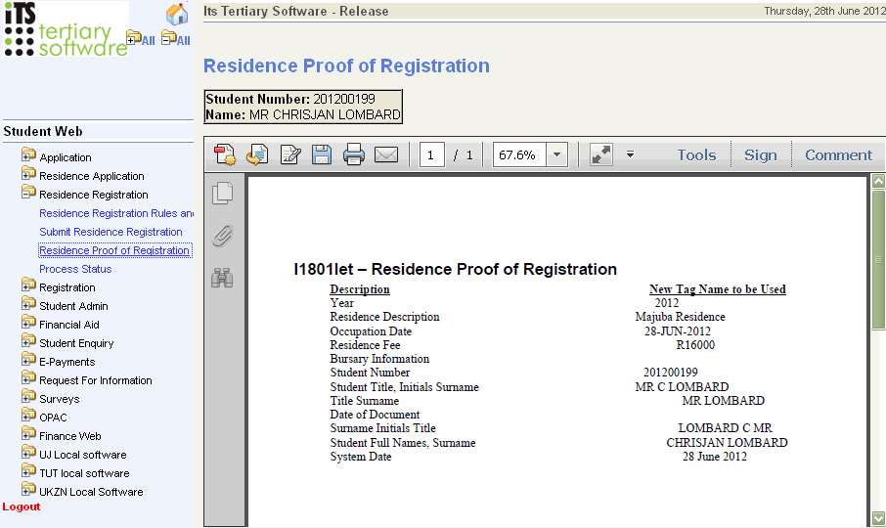
Task: Click Majuba Residence value in document
Action: click(x=680, y=317)
